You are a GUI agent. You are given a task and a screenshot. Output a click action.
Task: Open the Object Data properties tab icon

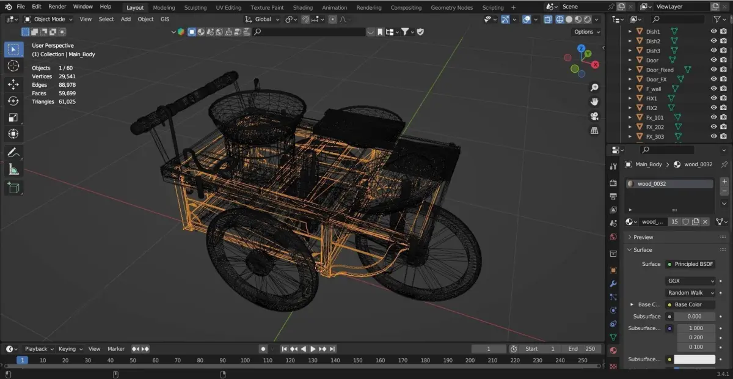coord(613,337)
